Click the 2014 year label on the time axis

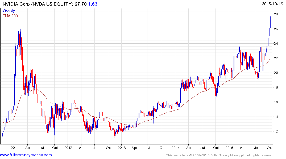point(176,148)
